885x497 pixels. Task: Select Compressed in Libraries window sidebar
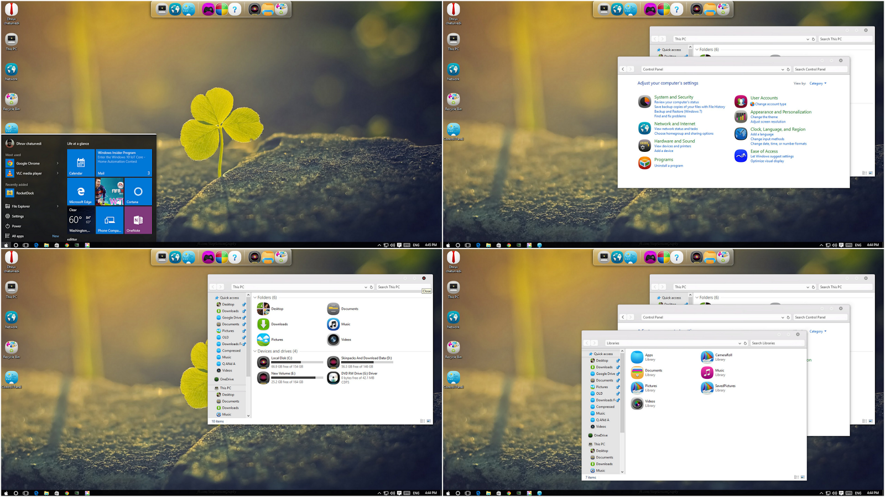(x=603, y=406)
